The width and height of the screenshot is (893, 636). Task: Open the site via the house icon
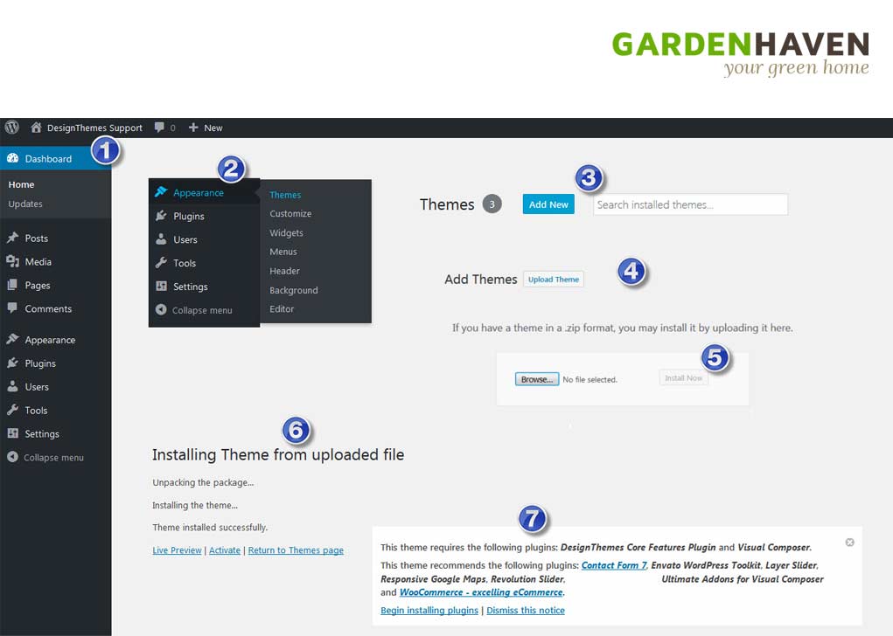tap(36, 128)
